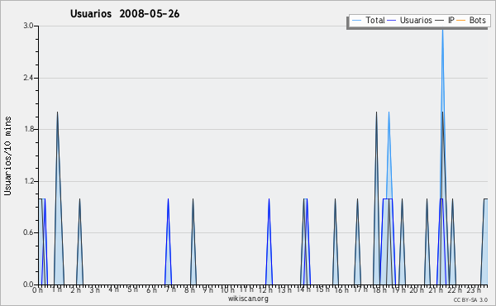
Task: Click the "12 h" x-axis label
Action: pos(265,290)
